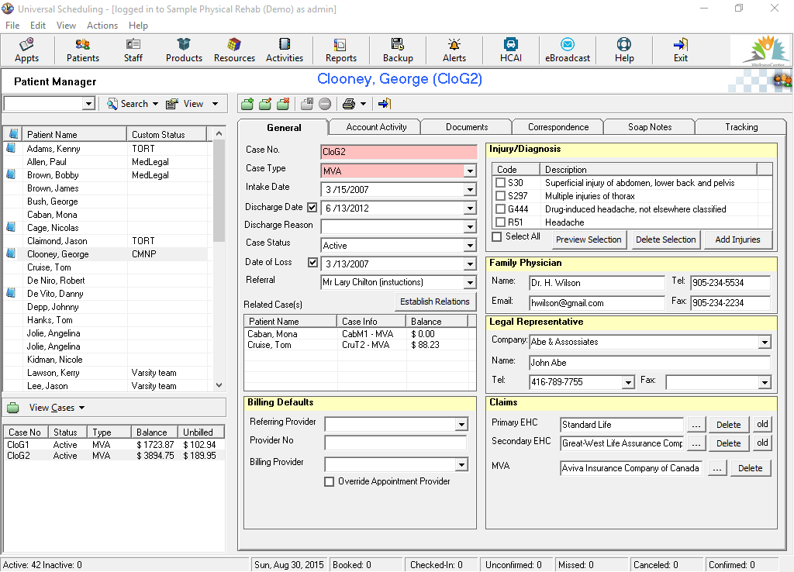Switch to the Soap Notes tab
The width and height of the screenshot is (794, 572).
pos(650,127)
